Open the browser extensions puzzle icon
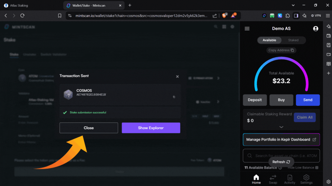The image size is (332, 186). tap(288, 16)
